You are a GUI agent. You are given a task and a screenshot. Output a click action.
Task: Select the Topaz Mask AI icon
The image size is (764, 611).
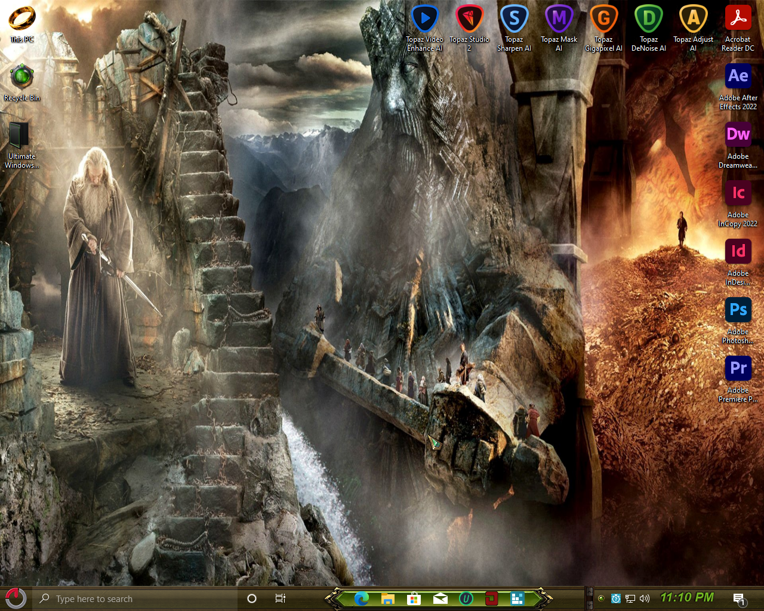(x=559, y=28)
